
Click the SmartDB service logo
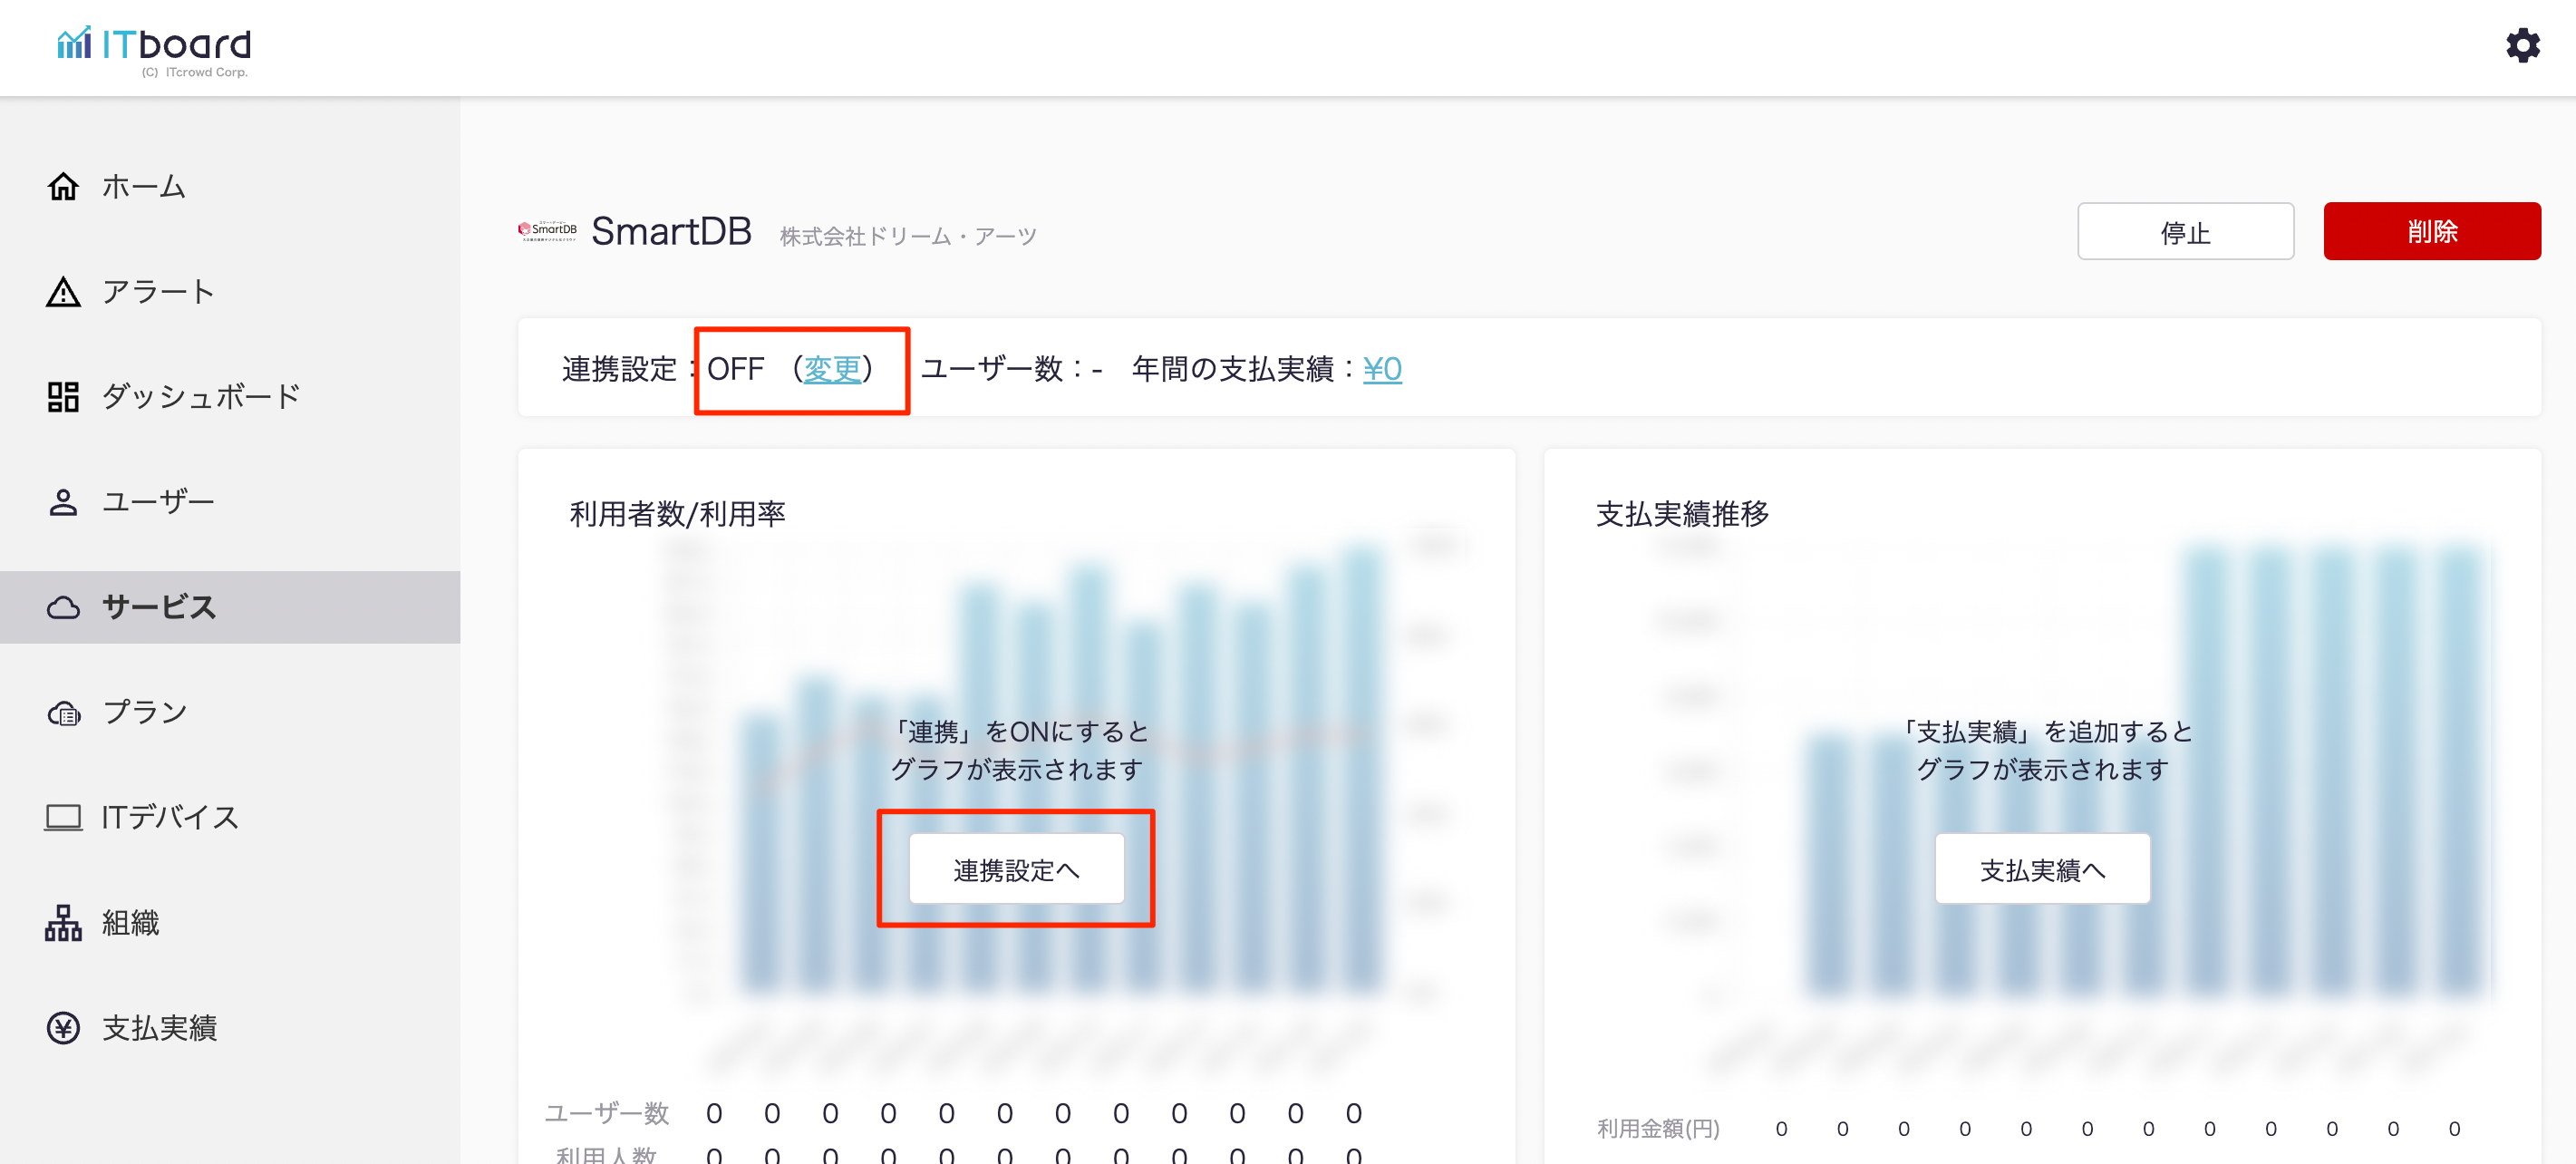click(x=547, y=231)
